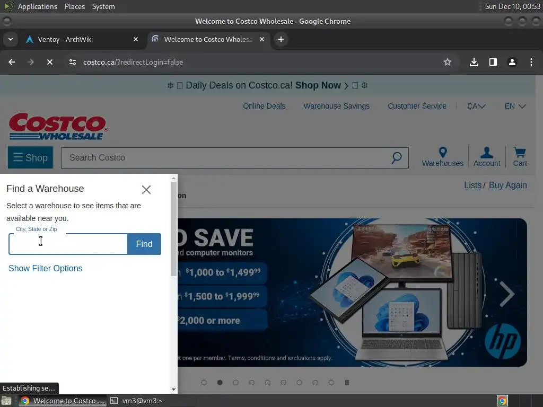Click the City, State or Zip input field

click(68, 244)
